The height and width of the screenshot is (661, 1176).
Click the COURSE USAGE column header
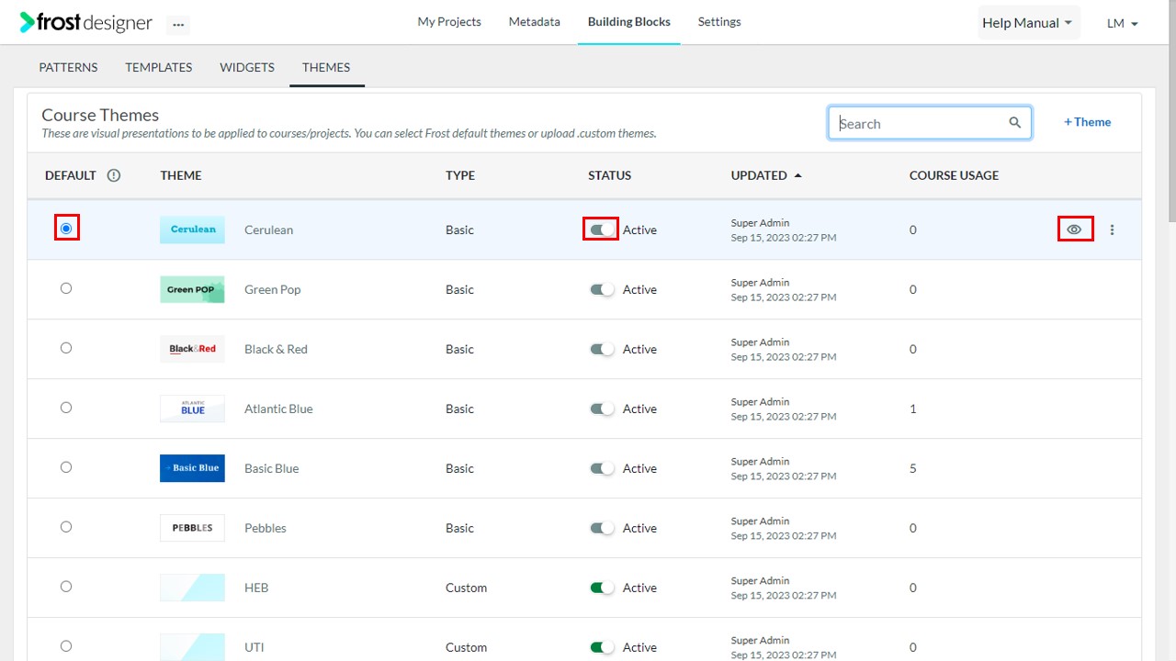[954, 175]
